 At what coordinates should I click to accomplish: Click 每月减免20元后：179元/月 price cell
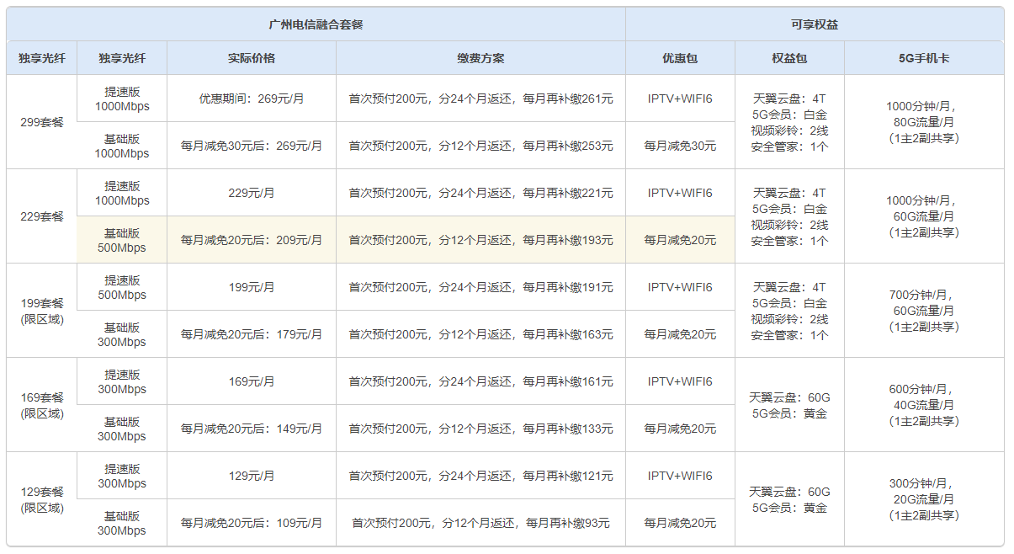pos(252,334)
